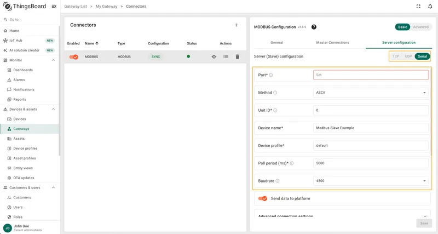This screenshot has height=234, width=438.
Task: Open fullscreen mode icon
Action: [418, 7]
